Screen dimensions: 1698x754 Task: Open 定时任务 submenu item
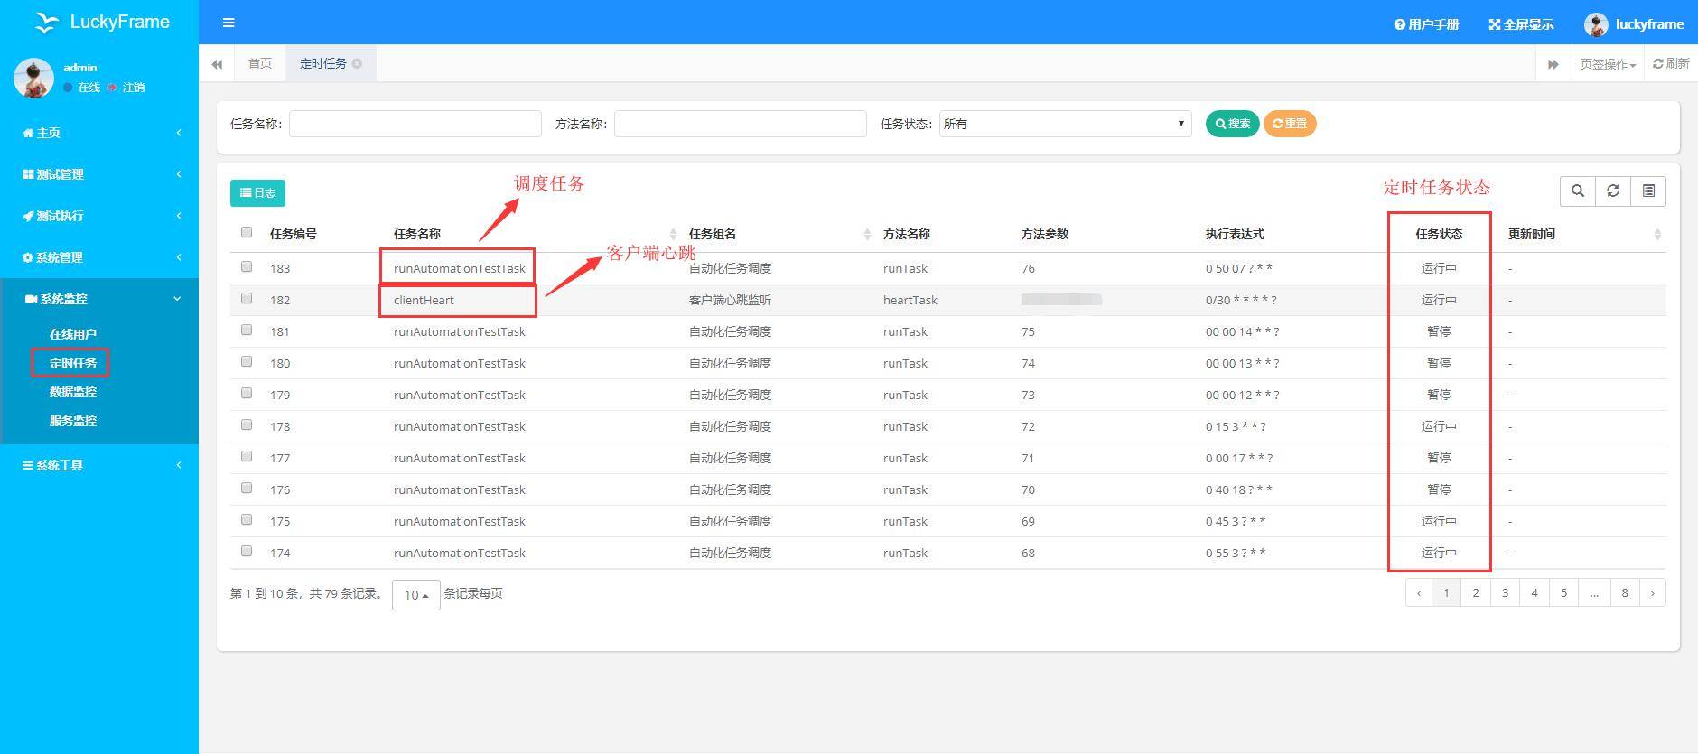tap(73, 363)
